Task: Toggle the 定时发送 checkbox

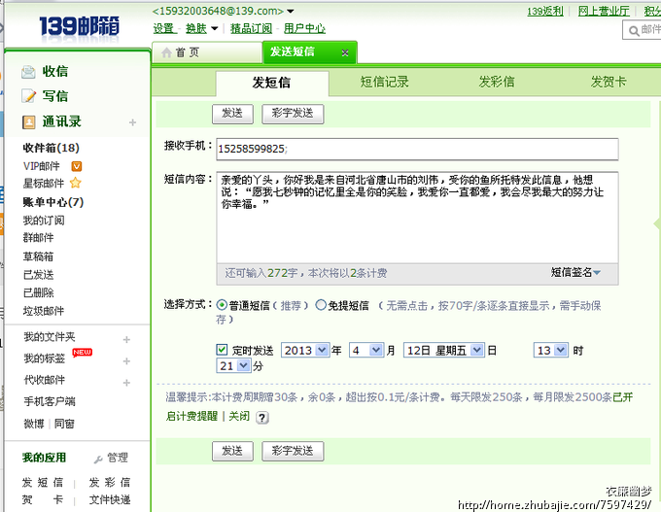Action: [x=222, y=350]
